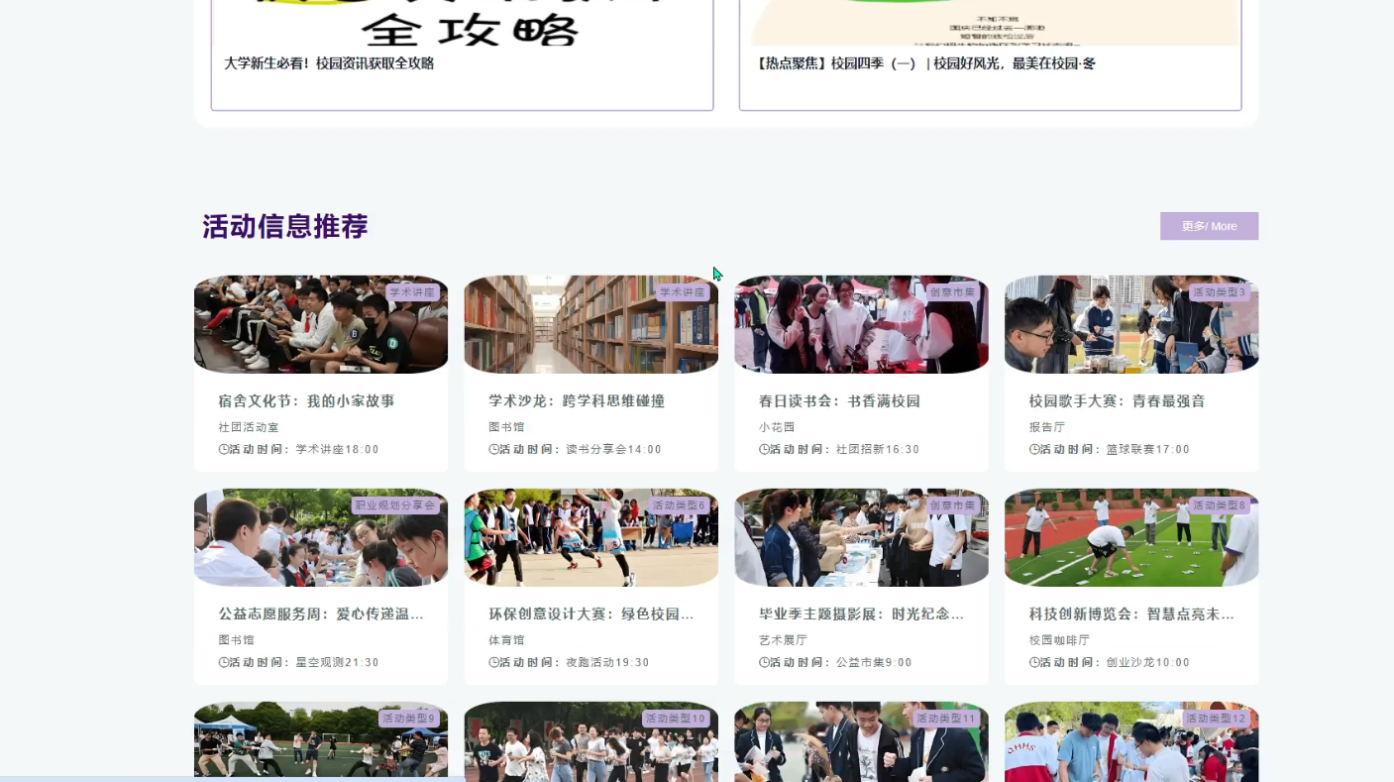Open the 公益志愿服务周 activity title
The height and width of the screenshot is (782, 1394).
[x=321, y=614]
